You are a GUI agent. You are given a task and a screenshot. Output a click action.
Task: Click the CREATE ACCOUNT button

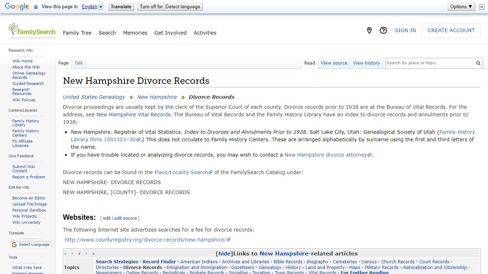(451, 31)
